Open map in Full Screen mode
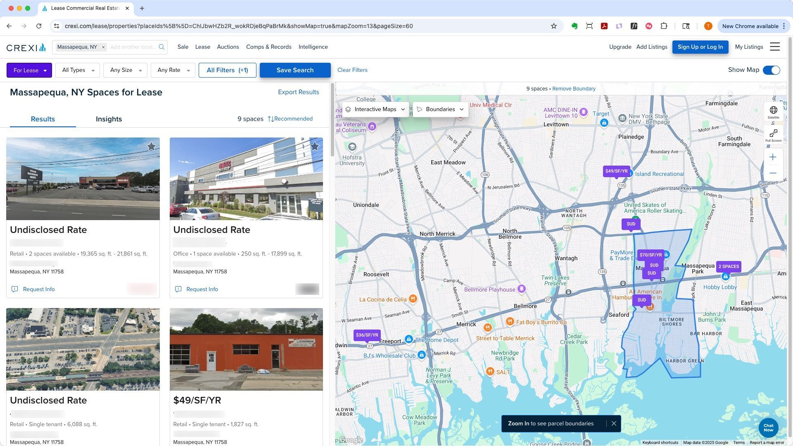 (x=773, y=135)
